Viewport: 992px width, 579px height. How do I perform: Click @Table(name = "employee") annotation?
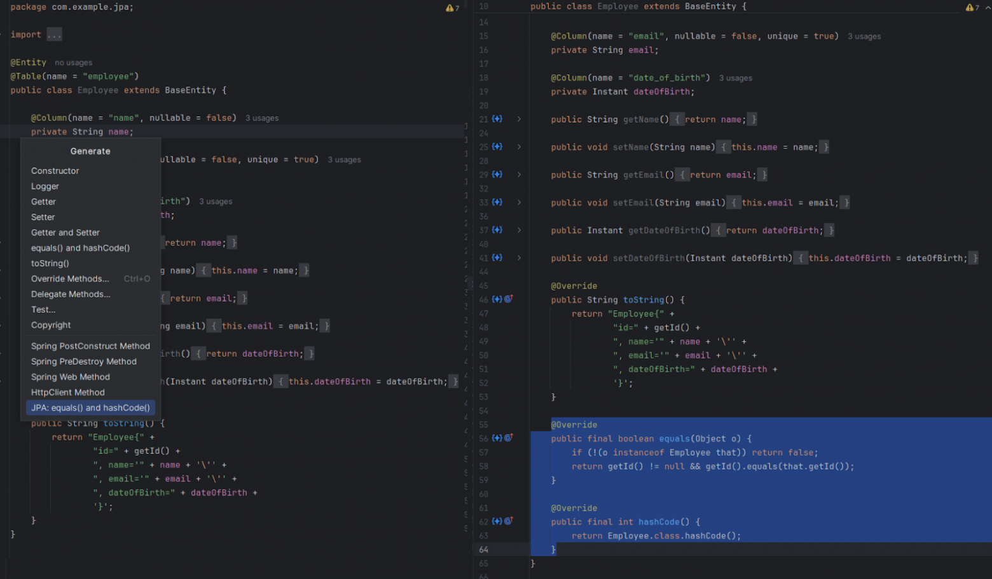point(74,76)
